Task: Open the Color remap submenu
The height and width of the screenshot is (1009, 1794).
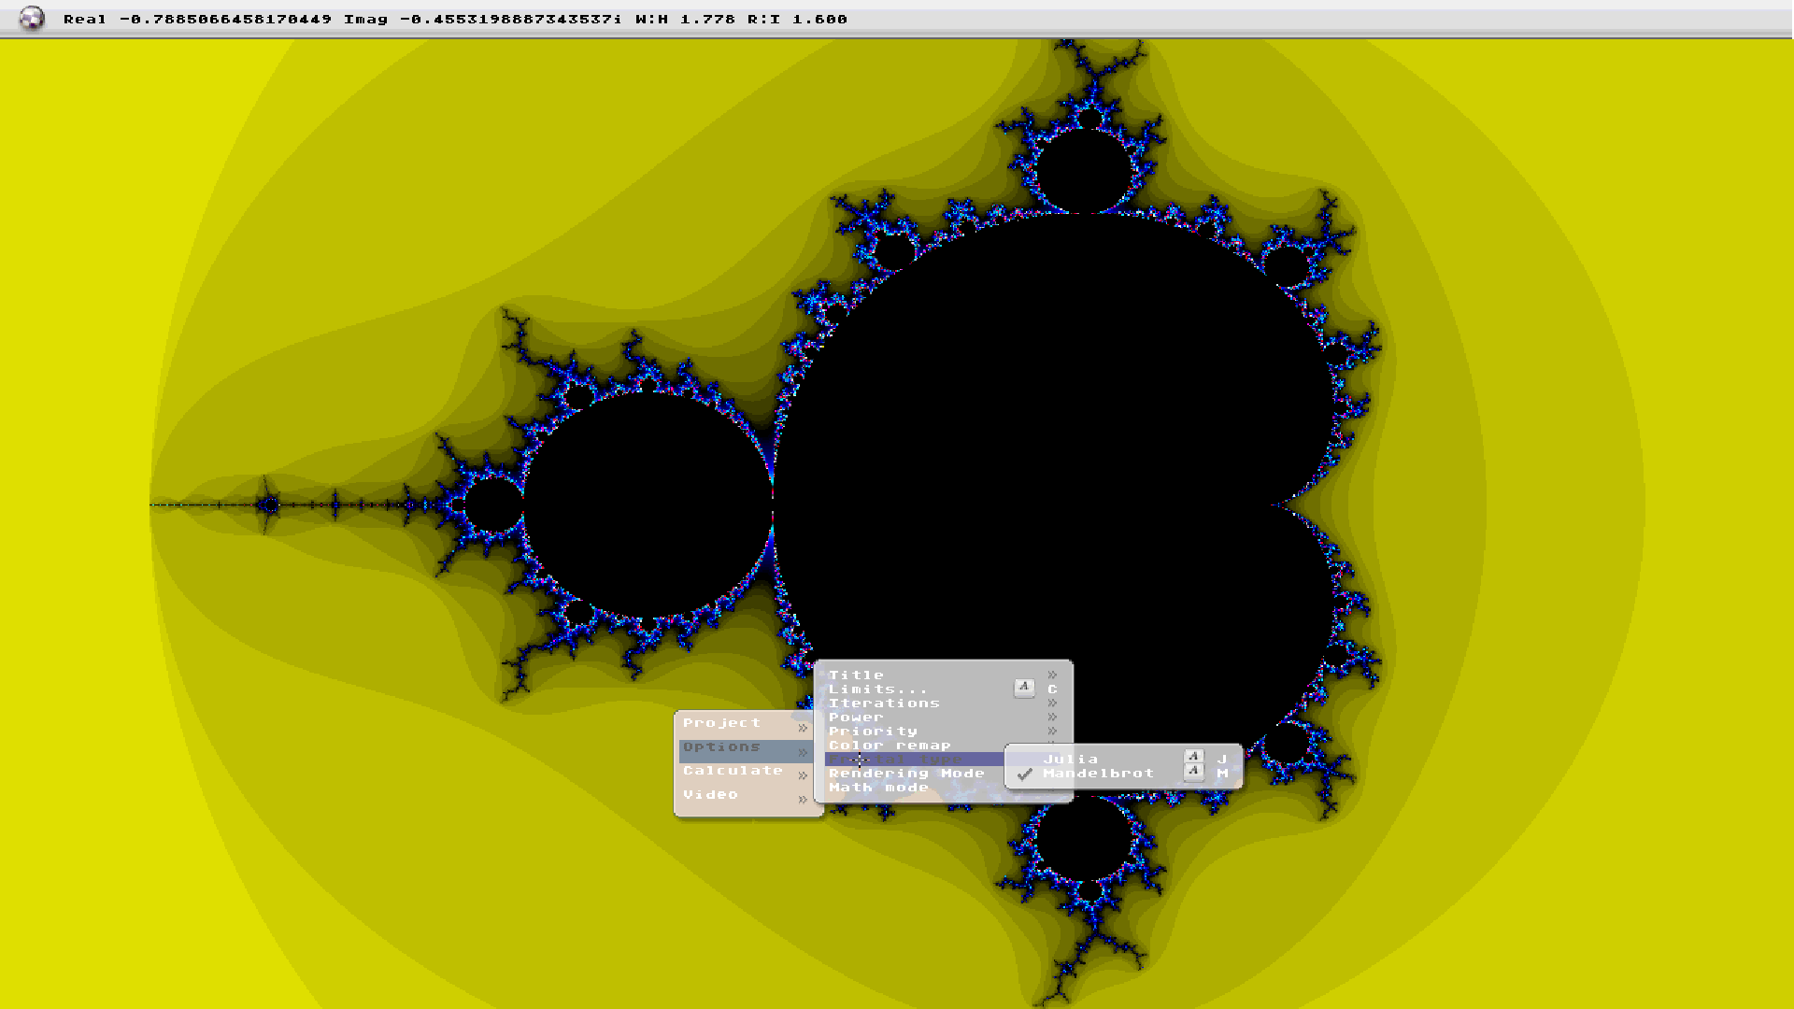Action: (x=890, y=745)
